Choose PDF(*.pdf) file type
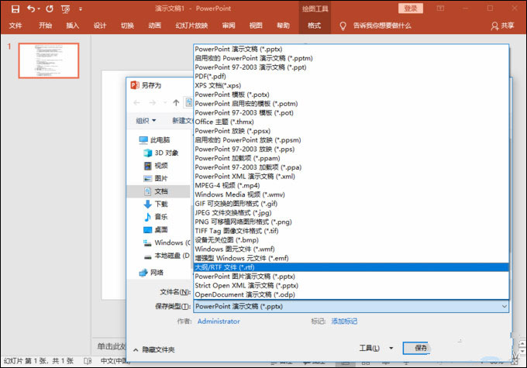Screen dimensions: 527x368 [x=351, y=76]
